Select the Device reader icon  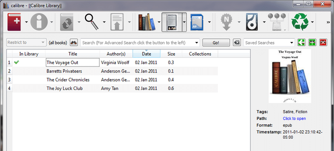(x=172, y=22)
